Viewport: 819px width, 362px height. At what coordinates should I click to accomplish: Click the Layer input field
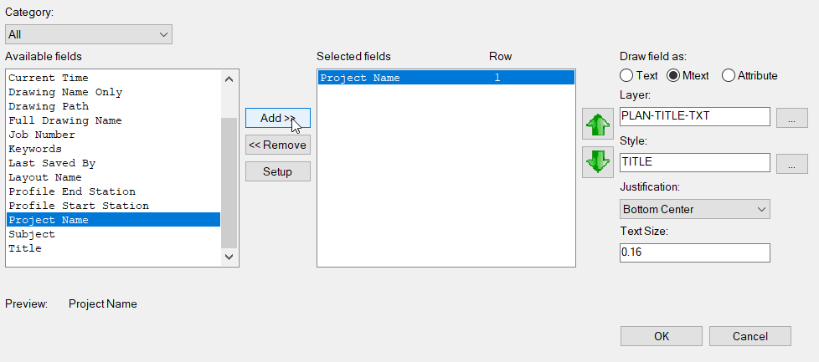point(695,116)
